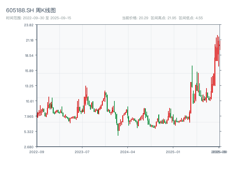This screenshot has height=183, width=244.
Task: Click the 区间低点: 4.55 label
Action: (191, 18)
